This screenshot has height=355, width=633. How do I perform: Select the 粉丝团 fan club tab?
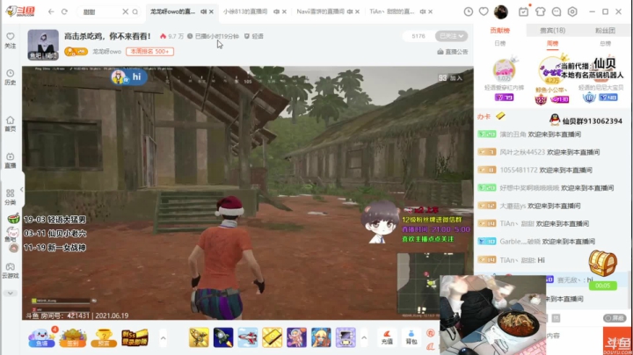pyautogui.click(x=605, y=30)
